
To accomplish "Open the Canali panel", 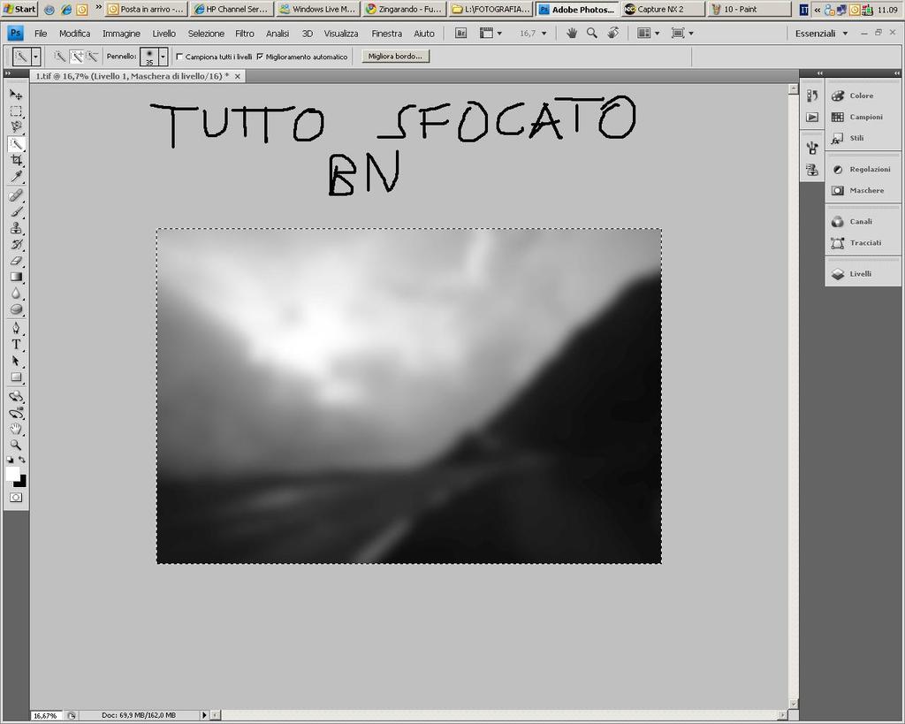I will click(860, 221).
